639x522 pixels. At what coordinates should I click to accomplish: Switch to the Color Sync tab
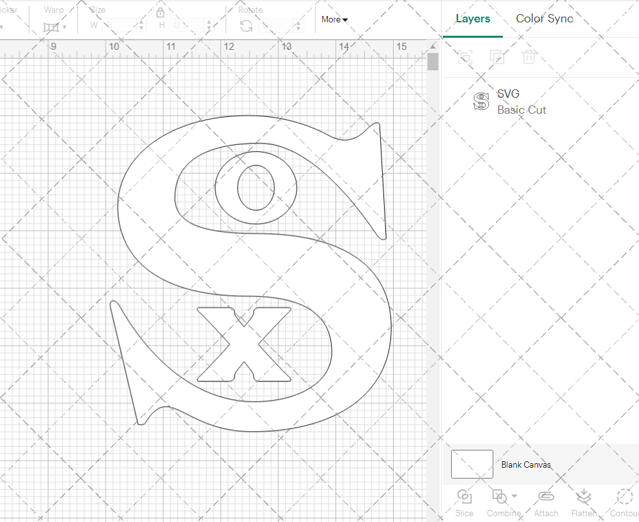pos(544,19)
